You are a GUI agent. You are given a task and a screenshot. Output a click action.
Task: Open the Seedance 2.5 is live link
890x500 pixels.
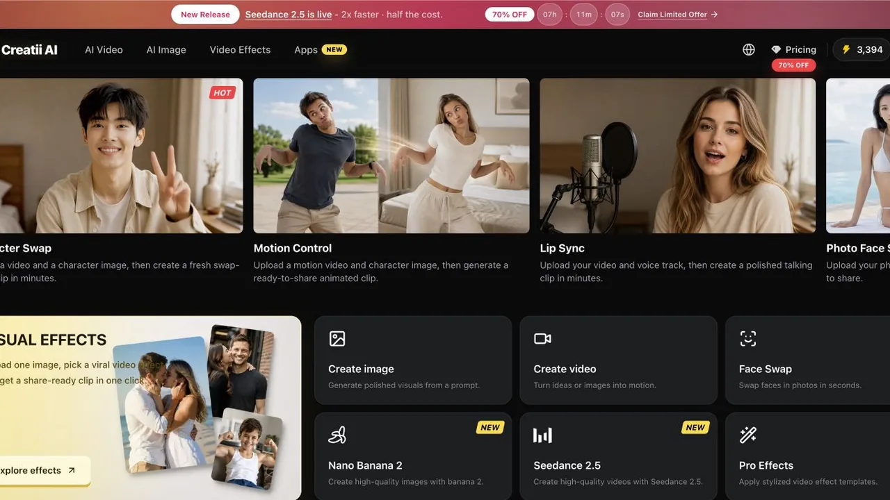[289, 15]
